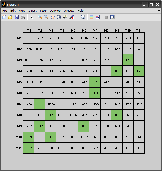Open the View menu
This screenshot has width=162, height=171.
tap(22, 11)
